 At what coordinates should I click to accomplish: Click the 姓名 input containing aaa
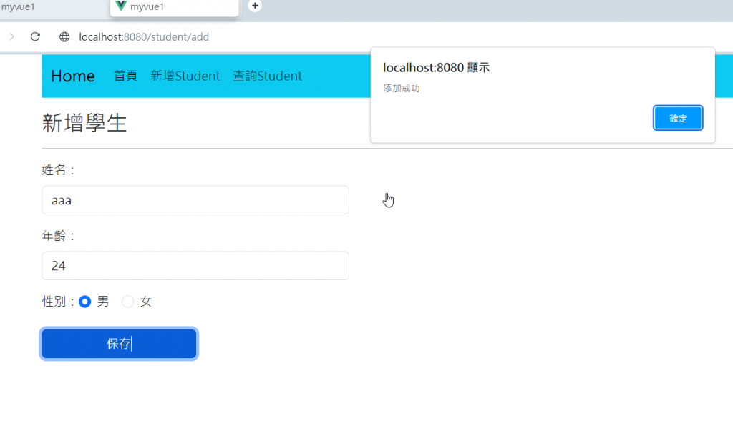(195, 200)
